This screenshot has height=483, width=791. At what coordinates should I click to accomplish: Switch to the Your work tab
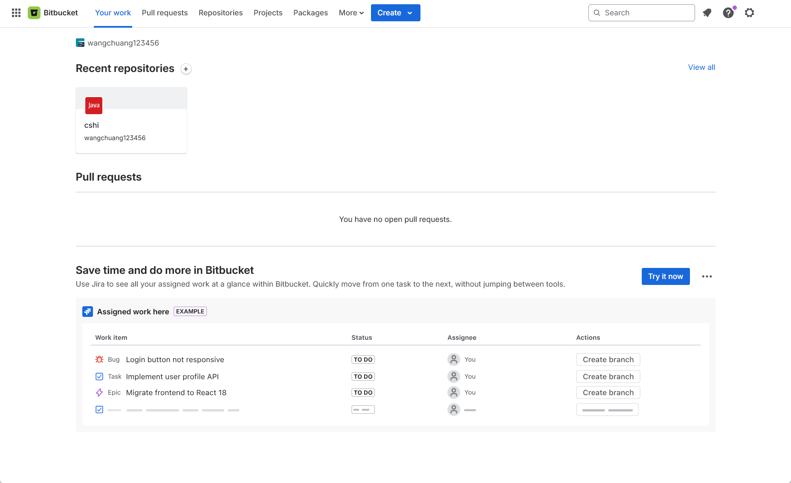tap(113, 13)
